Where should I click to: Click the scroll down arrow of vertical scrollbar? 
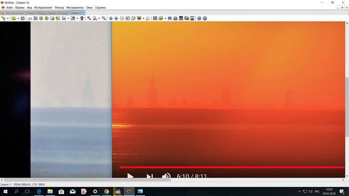(347, 176)
